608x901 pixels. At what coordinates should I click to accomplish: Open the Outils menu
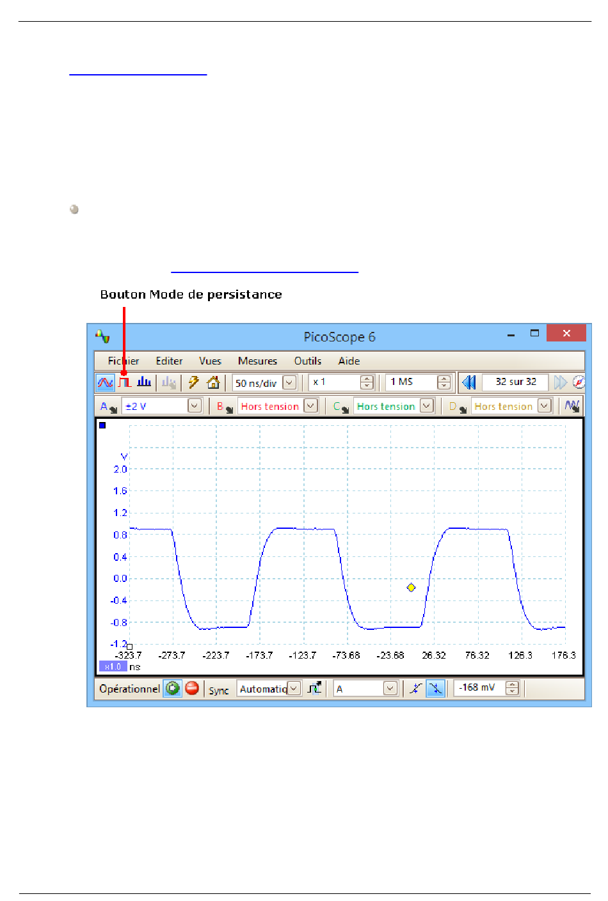[x=307, y=361]
